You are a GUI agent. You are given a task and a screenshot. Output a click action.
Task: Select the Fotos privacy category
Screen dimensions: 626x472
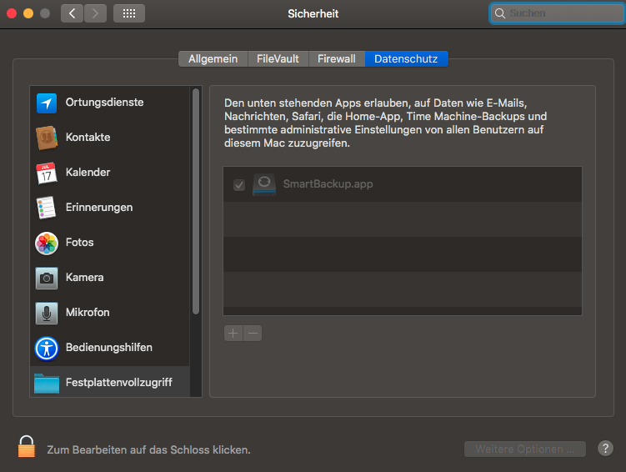click(79, 243)
